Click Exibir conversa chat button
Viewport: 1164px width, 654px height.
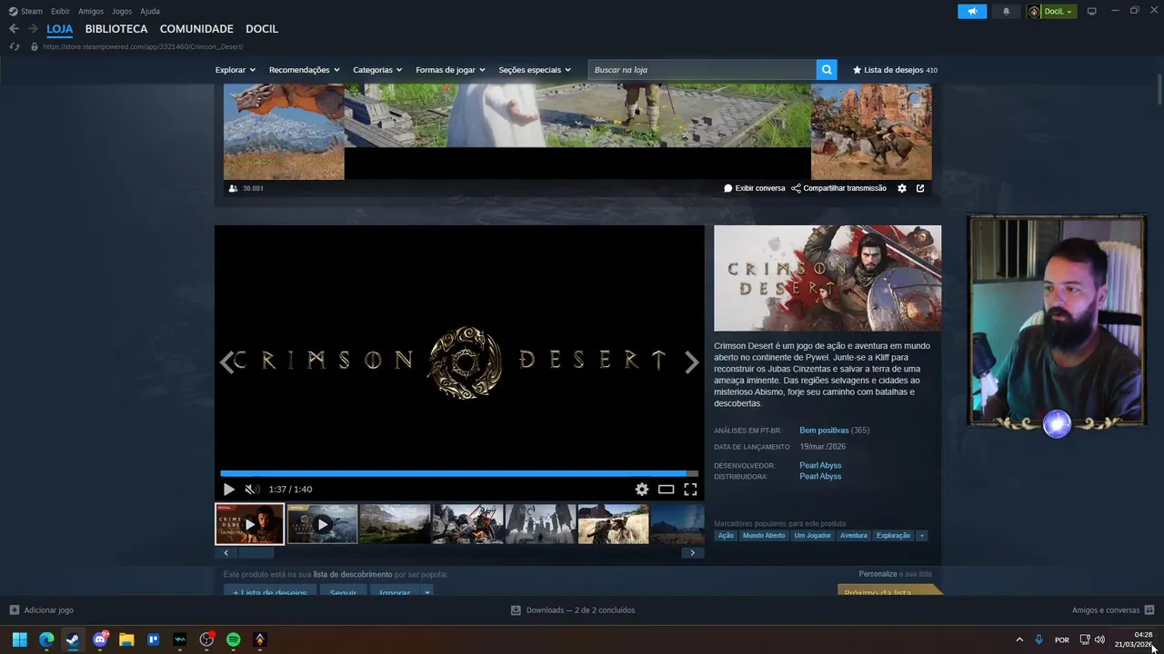tap(754, 188)
